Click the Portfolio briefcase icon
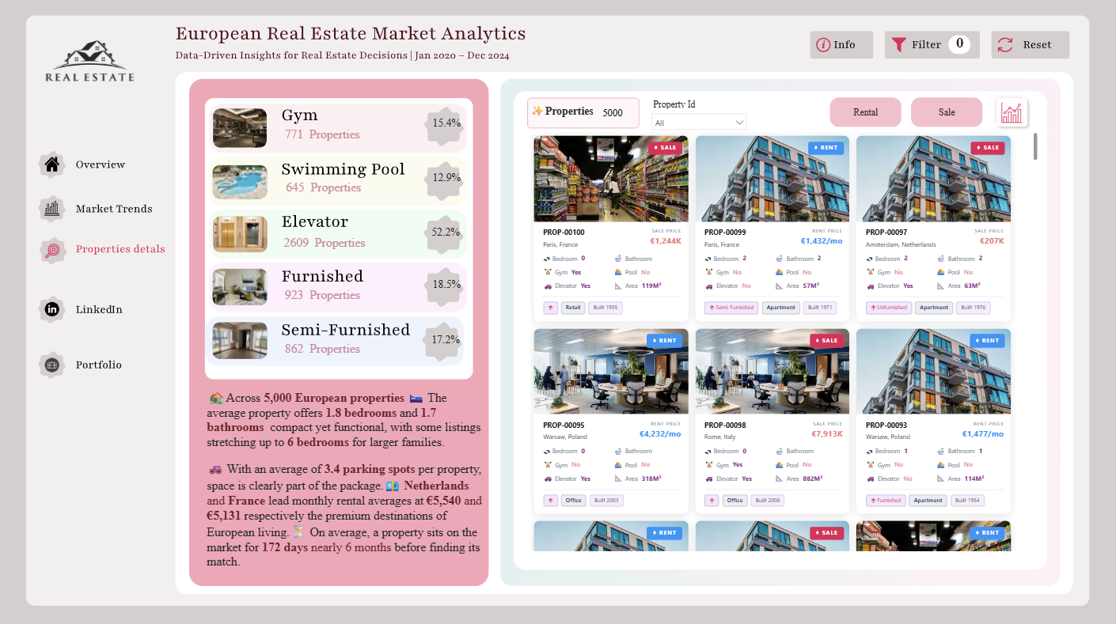This screenshot has height=624, width=1116. tap(52, 365)
